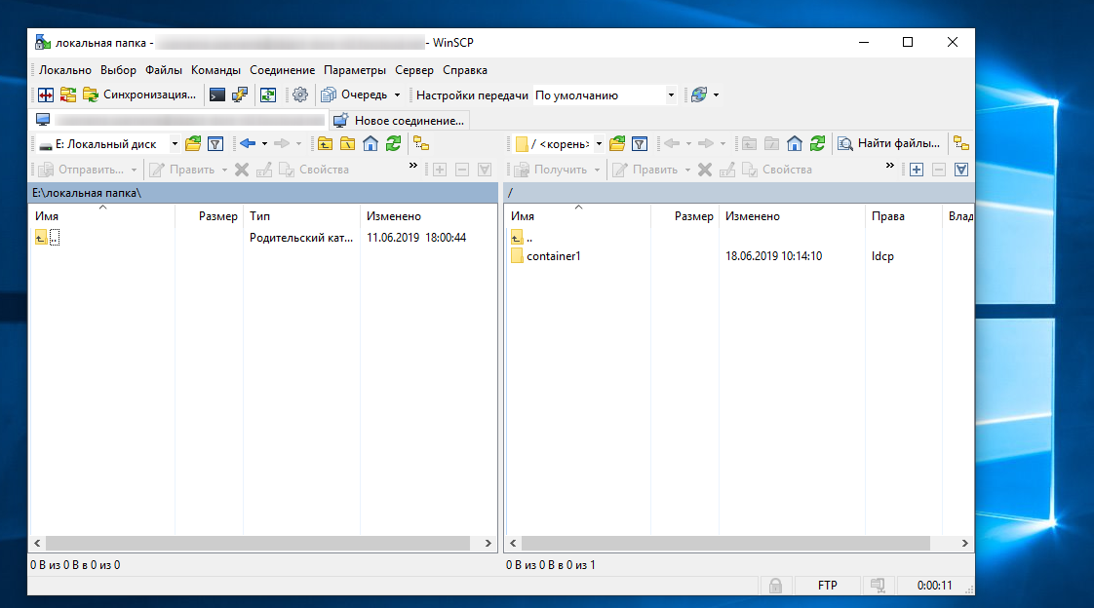Click the 0:00:11 session timer
Viewport: 1094px width, 608px height.
pyautogui.click(x=934, y=586)
